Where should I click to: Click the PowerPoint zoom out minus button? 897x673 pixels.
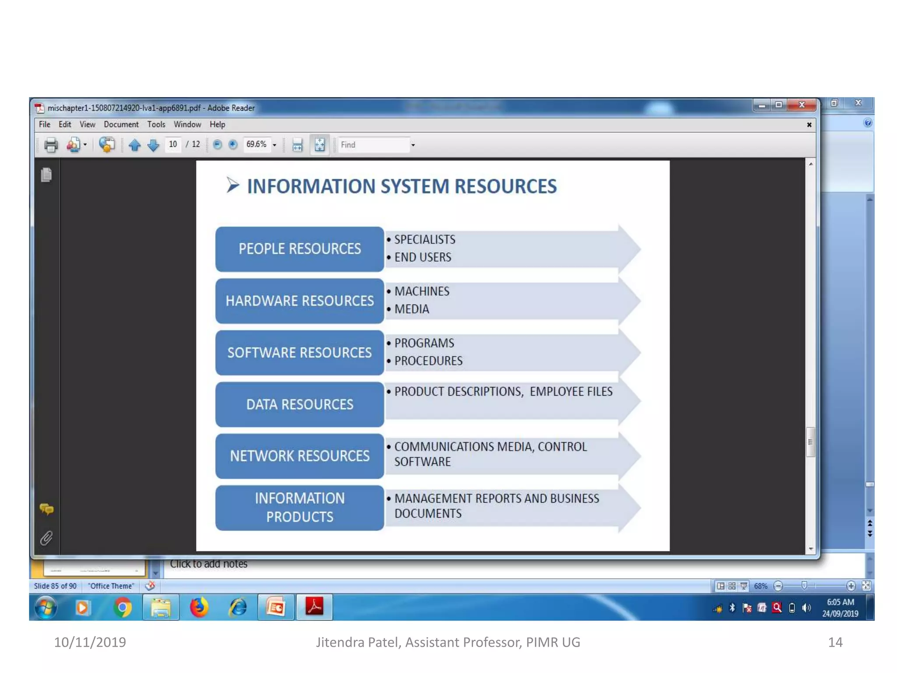pos(778,586)
